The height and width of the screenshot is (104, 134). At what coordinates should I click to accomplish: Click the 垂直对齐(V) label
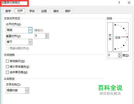13,36
